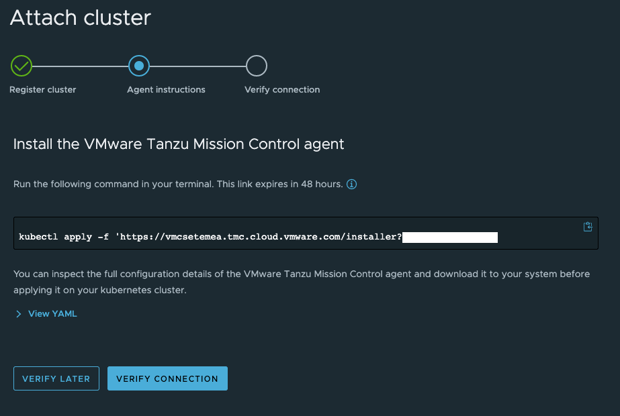Click the Verify Connection button
This screenshot has width=620, height=416.
(x=167, y=378)
